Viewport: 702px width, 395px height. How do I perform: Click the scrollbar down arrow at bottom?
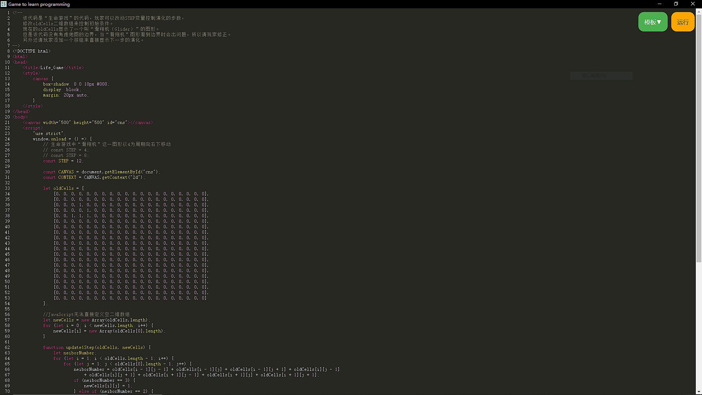point(699,392)
